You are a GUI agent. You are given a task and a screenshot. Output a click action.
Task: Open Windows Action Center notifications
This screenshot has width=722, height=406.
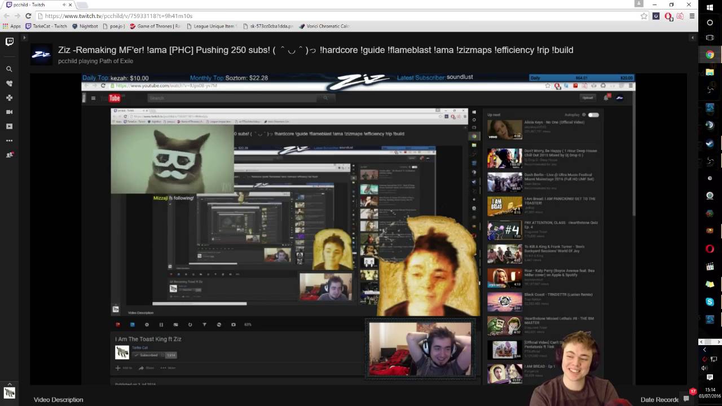coord(710,378)
